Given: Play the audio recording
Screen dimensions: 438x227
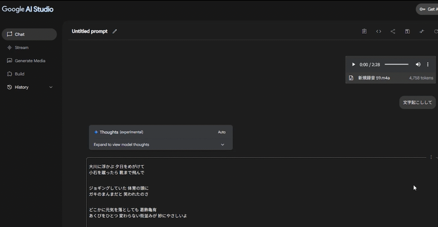Looking at the screenshot, I should click(353, 65).
